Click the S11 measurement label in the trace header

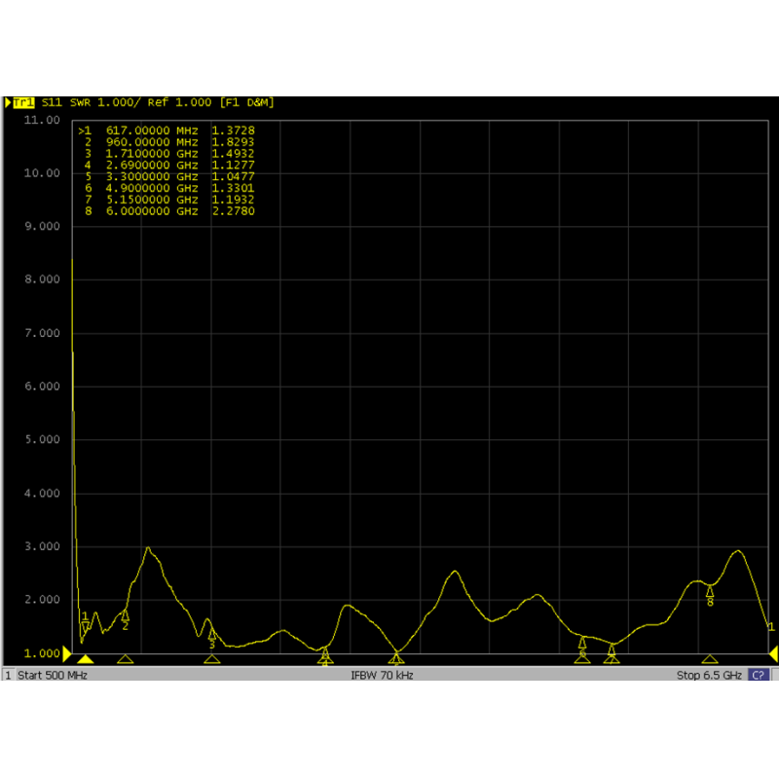pyautogui.click(x=52, y=103)
